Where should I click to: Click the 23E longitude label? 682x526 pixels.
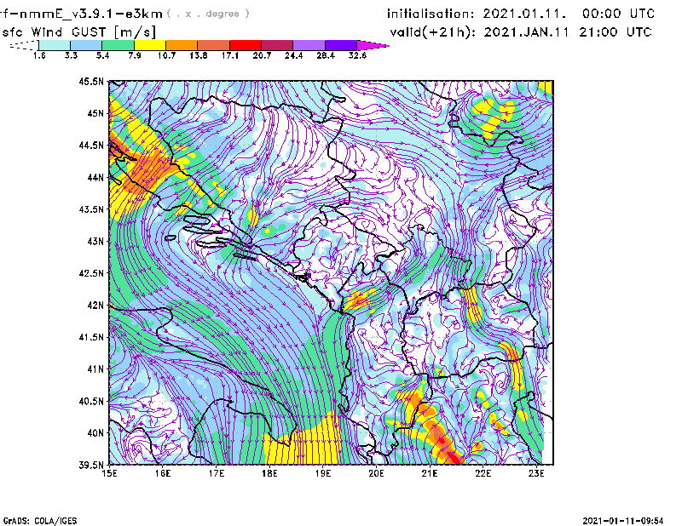pos(536,473)
